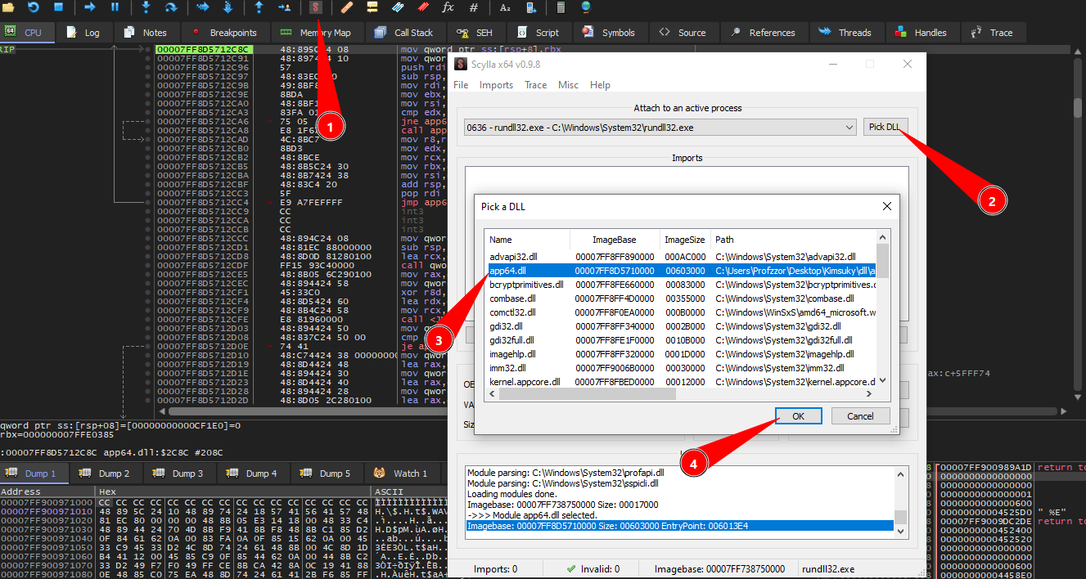Click OK in Pick a DLL dialog
1086x579 pixels.
(798, 416)
